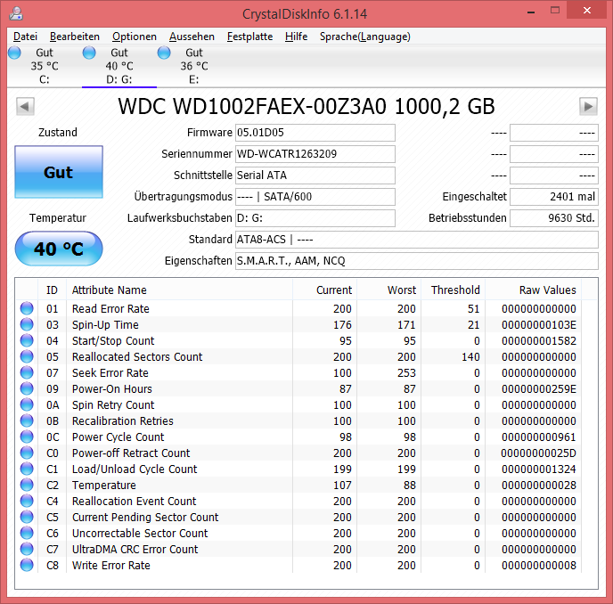Click status orb for Spin Retry Count

(27, 404)
